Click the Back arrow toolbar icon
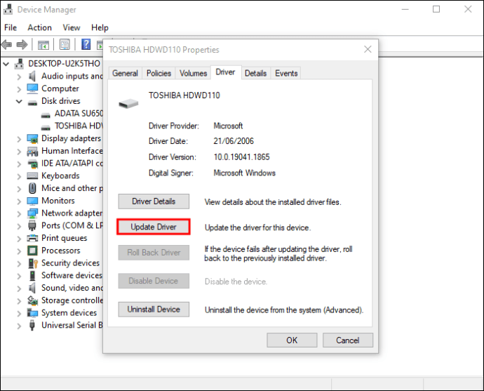484x391 pixels. pyautogui.click(x=6, y=45)
